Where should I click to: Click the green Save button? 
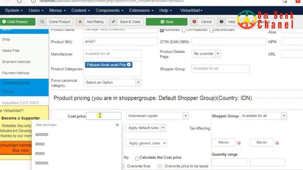pos(167,22)
